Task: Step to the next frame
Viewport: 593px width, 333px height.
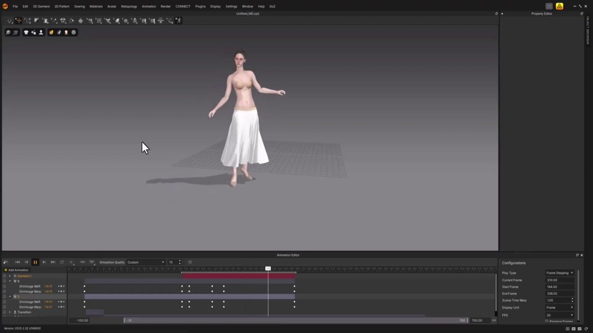Action: [44, 262]
